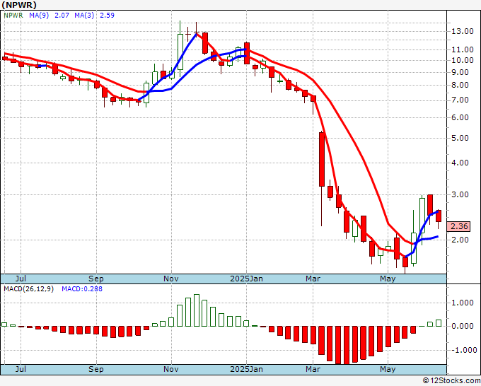Click 2025Jan on the MACD time axis

coord(246,369)
